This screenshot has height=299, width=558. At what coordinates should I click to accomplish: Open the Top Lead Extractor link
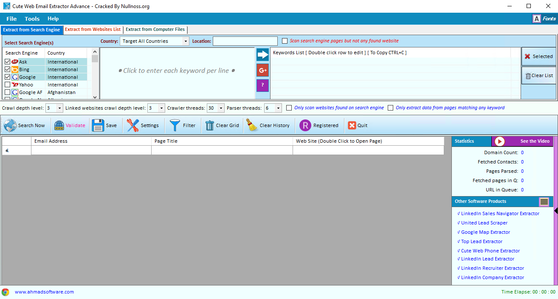(482, 242)
